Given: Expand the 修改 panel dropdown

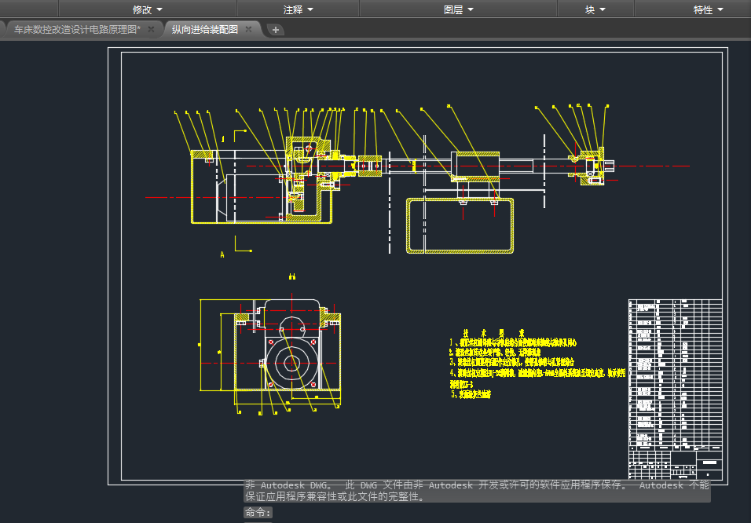Looking at the screenshot, I should tap(148, 9).
